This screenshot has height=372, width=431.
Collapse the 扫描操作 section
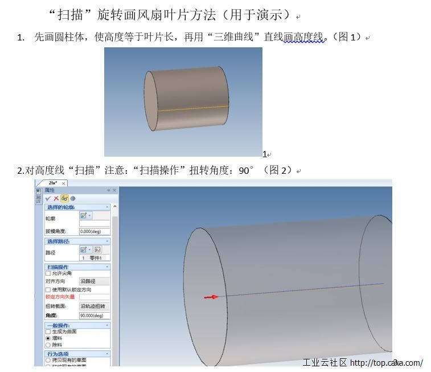point(107,267)
